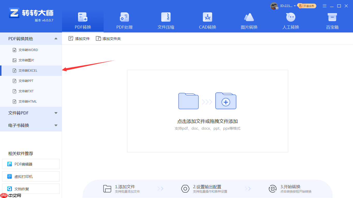Click the 点击转换按钮开始转换 description text
The height and width of the screenshot is (198, 353).
point(296,192)
